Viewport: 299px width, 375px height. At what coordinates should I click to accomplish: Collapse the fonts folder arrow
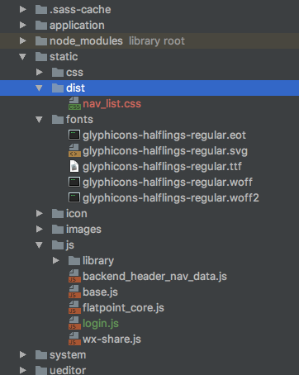[39, 120]
